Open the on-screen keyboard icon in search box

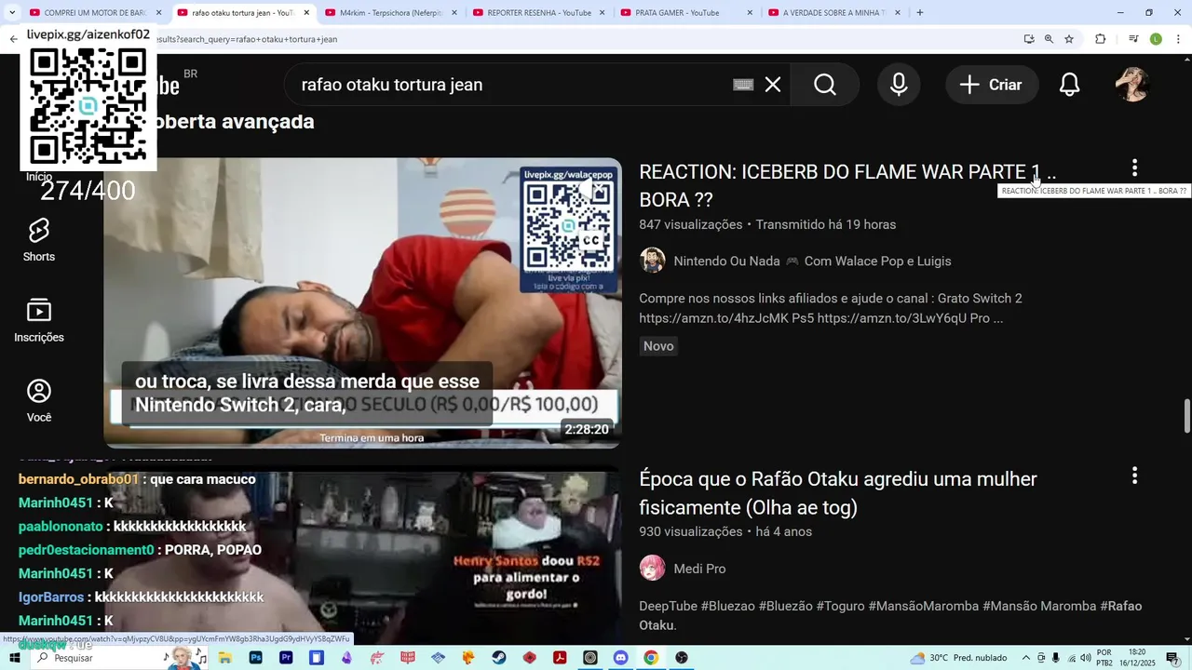743,85
